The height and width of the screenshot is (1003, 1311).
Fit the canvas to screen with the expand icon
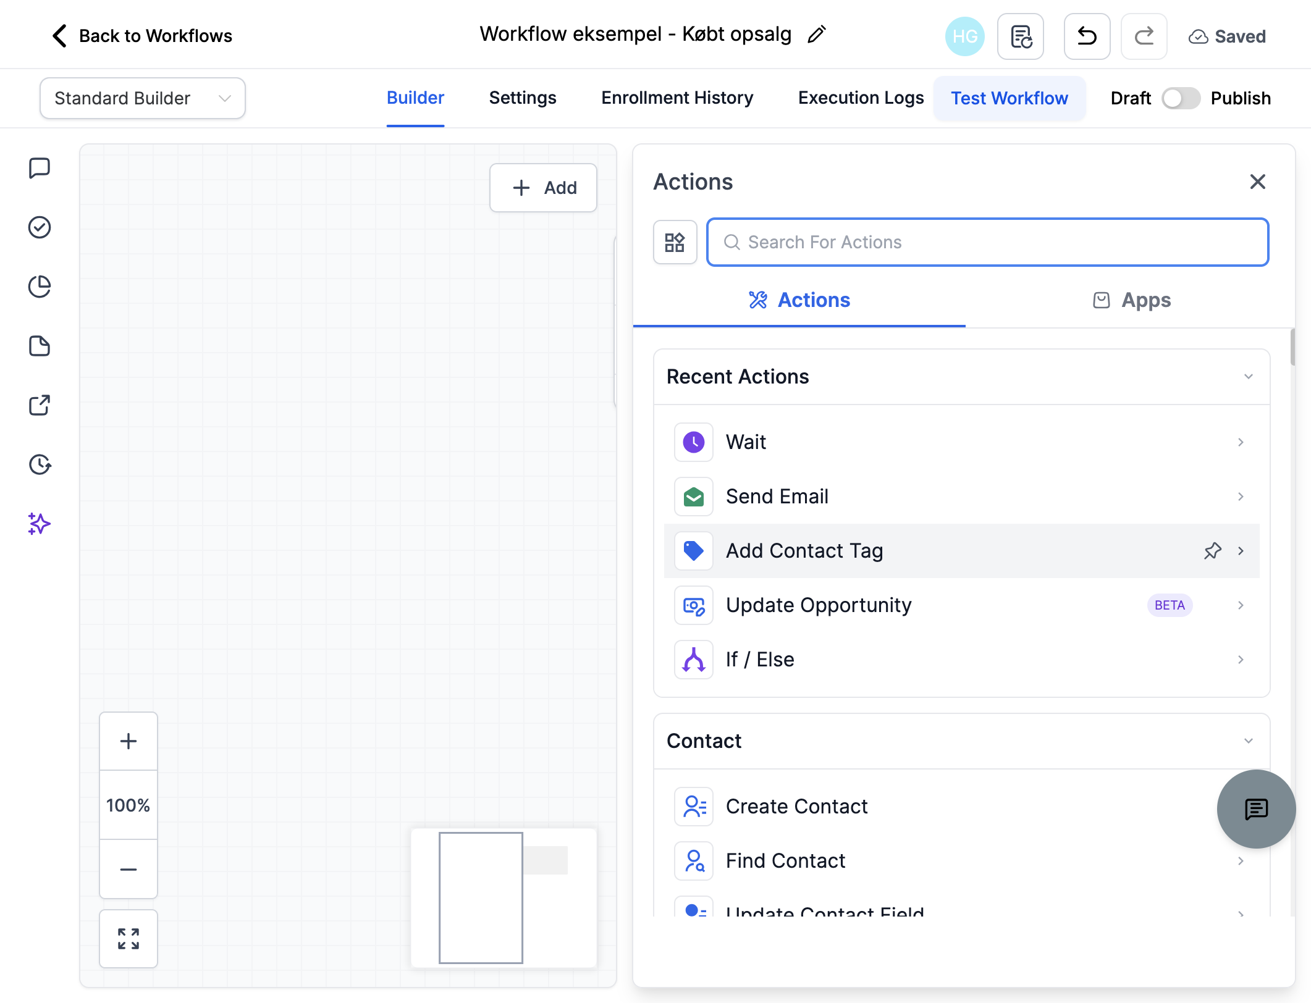point(129,939)
